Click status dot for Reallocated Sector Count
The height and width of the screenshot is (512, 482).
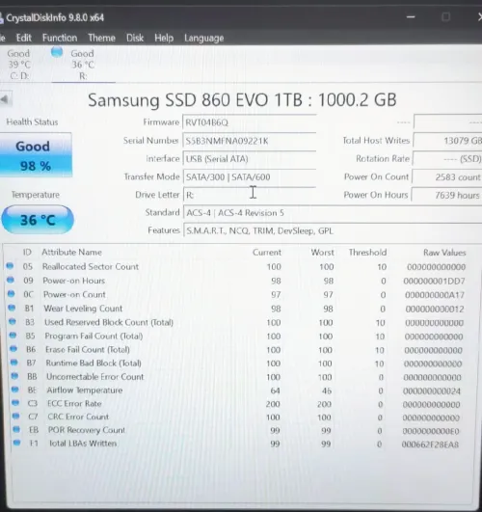coord(10,266)
